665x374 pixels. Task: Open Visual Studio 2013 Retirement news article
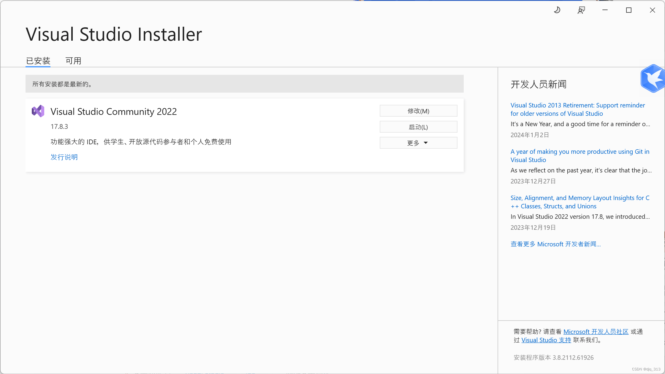pos(577,110)
